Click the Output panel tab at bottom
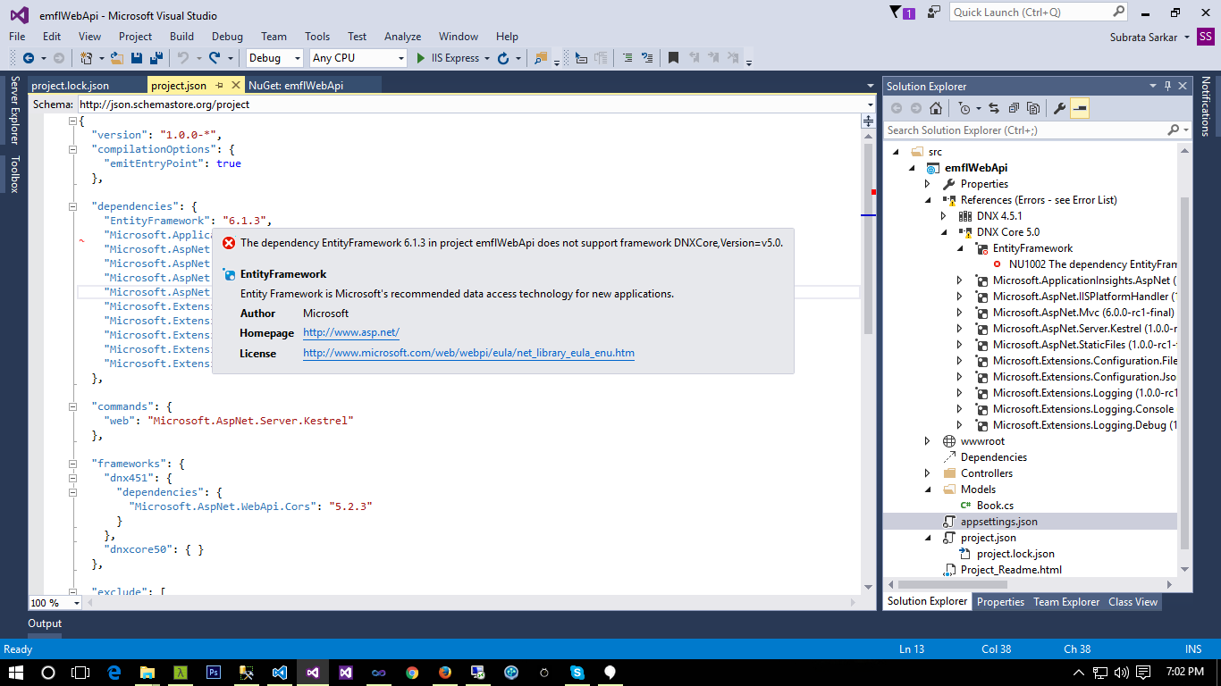Screen dimensions: 1221x686 tap(45, 623)
